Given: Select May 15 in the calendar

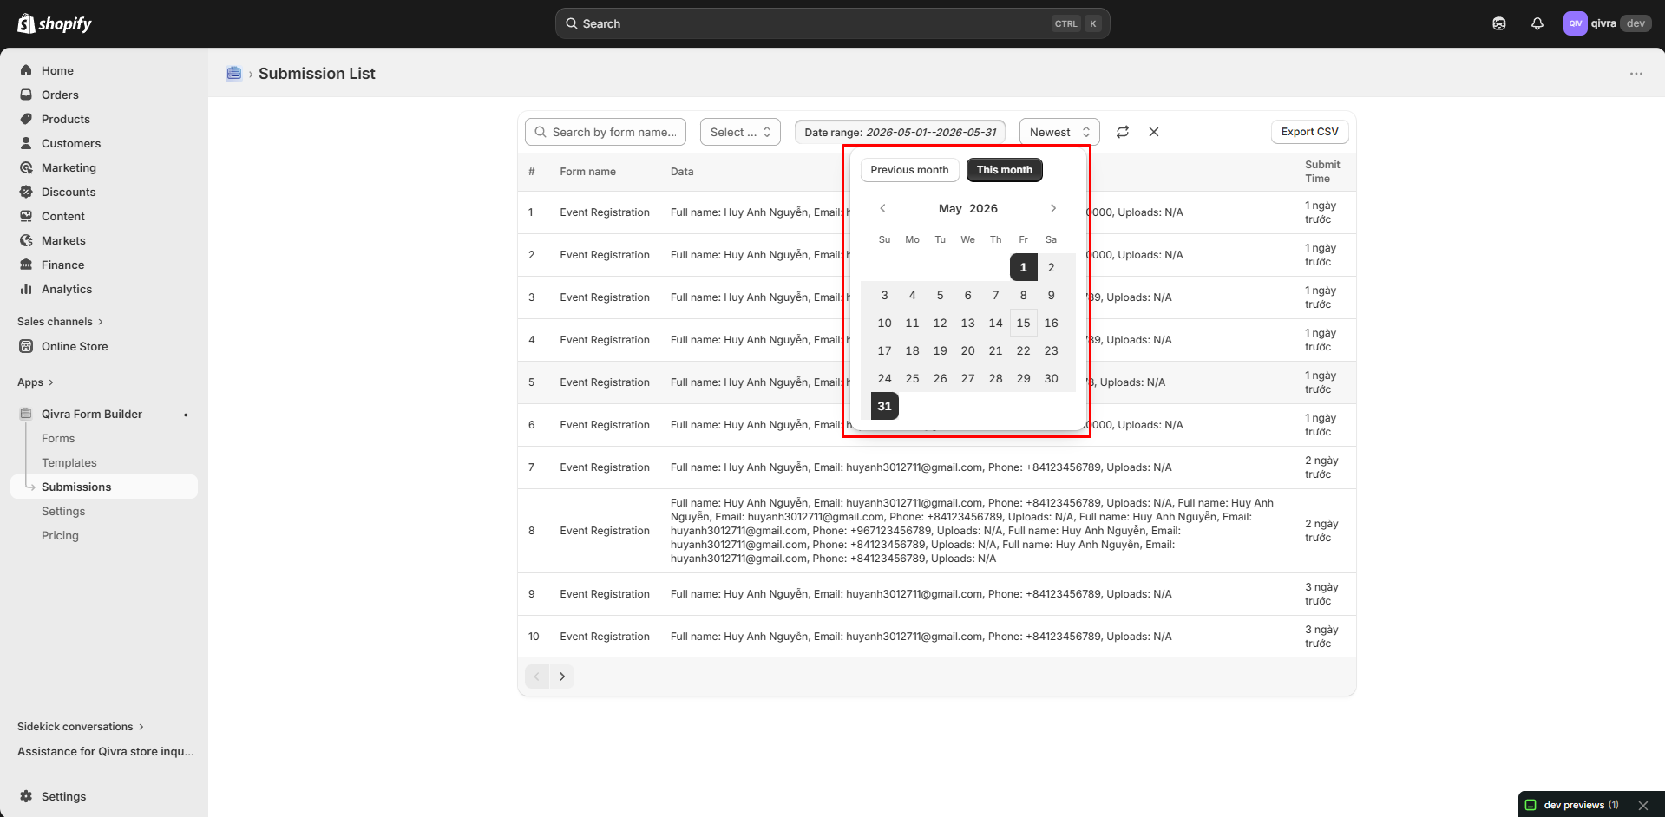Looking at the screenshot, I should point(1023,323).
